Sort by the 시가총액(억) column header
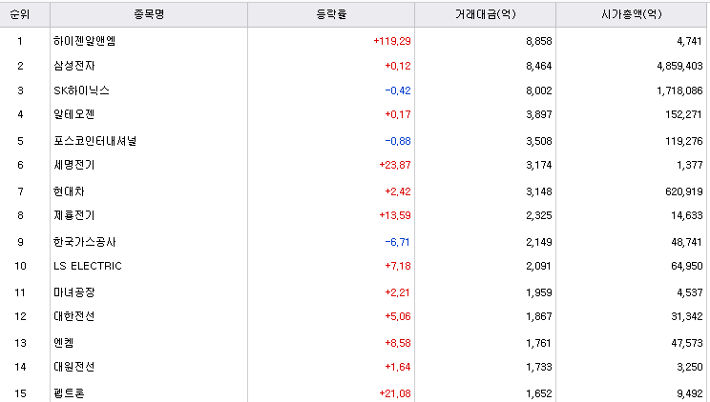This screenshot has width=710, height=402. (x=631, y=14)
